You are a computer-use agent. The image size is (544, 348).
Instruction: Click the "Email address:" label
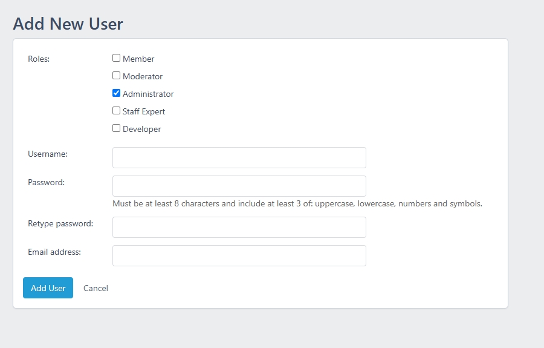pyautogui.click(x=54, y=252)
